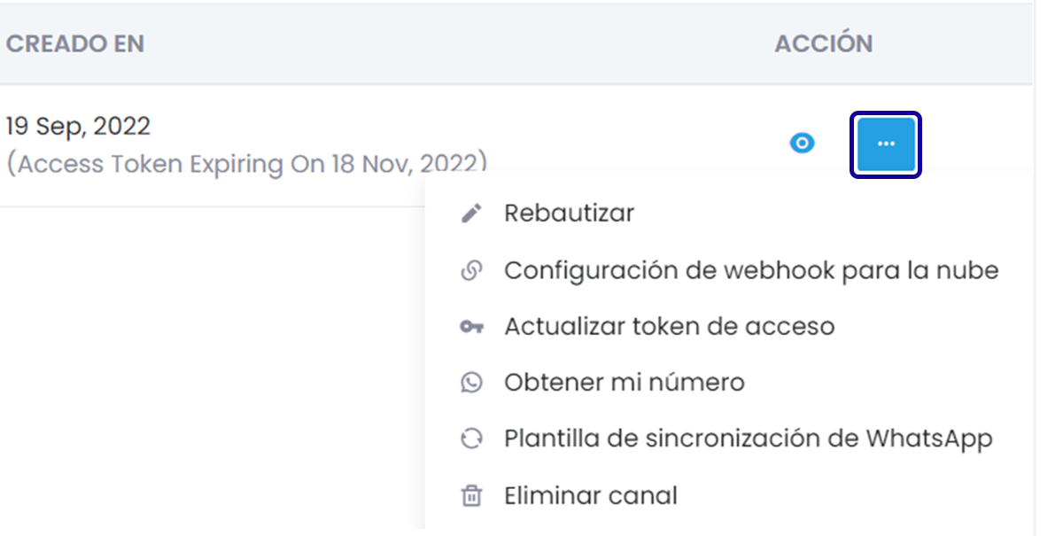This screenshot has width=1063, height=536.
Task: Click the pencil icon beside Rebautizar
Action: pos(472,214)
